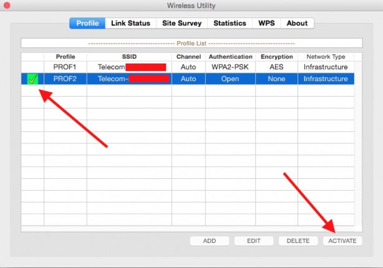Click the Profile column header

pos(65,57)
